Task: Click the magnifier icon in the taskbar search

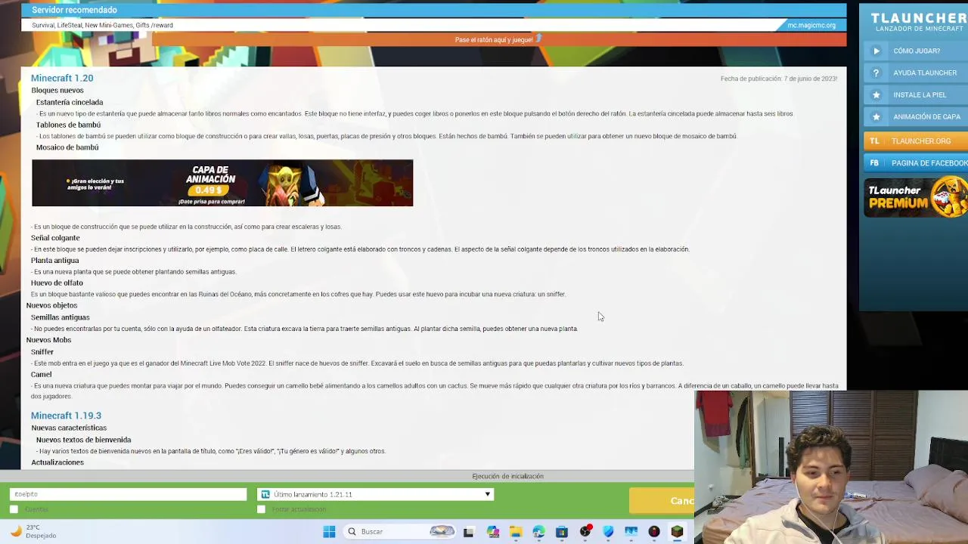Action: tap(352, 532)
